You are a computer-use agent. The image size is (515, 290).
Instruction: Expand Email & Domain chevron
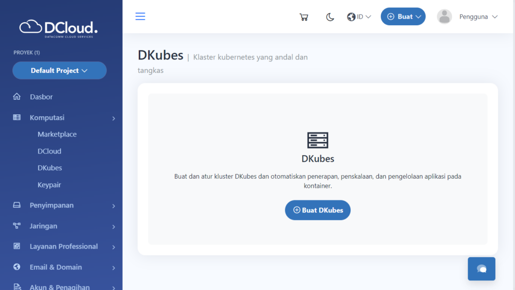click(114, 268)
